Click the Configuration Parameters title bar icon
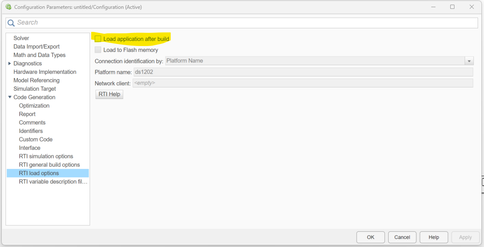The image size is (484, 247). pyautogui.click(x=8, y=7)
